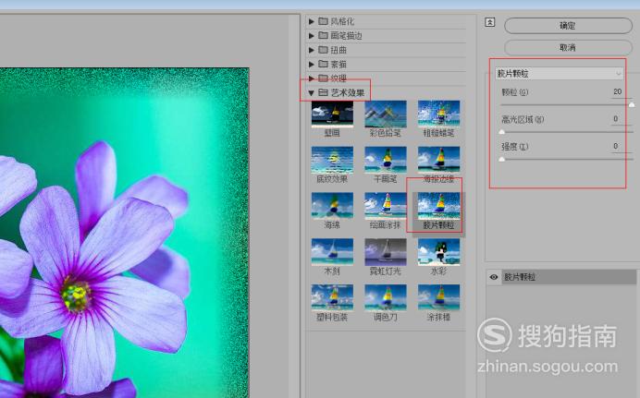
Task: Click the 取消 button
Action: pyautogui.click(x=568, y=48)
